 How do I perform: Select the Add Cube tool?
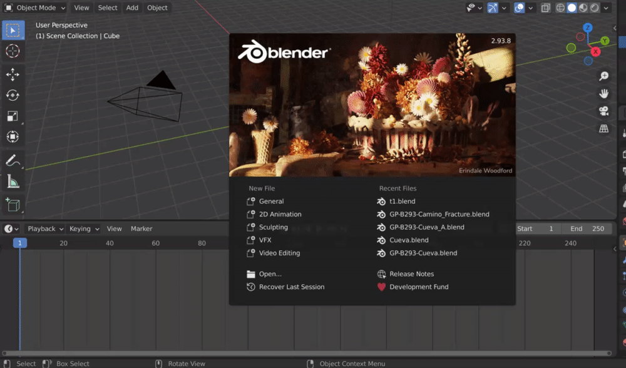tap(13, 205)
